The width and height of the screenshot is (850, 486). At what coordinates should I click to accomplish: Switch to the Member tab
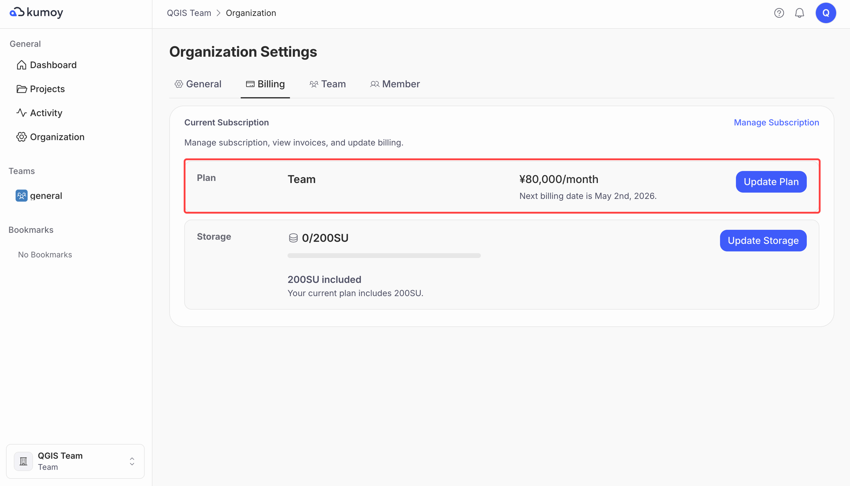[395, 84]
